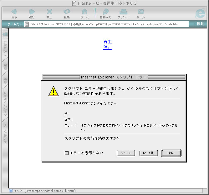This screenshot has height=195, width=209.
Task: Click the Internet Explorer スクリプト エラー title bar
Action: coord(114,77)
